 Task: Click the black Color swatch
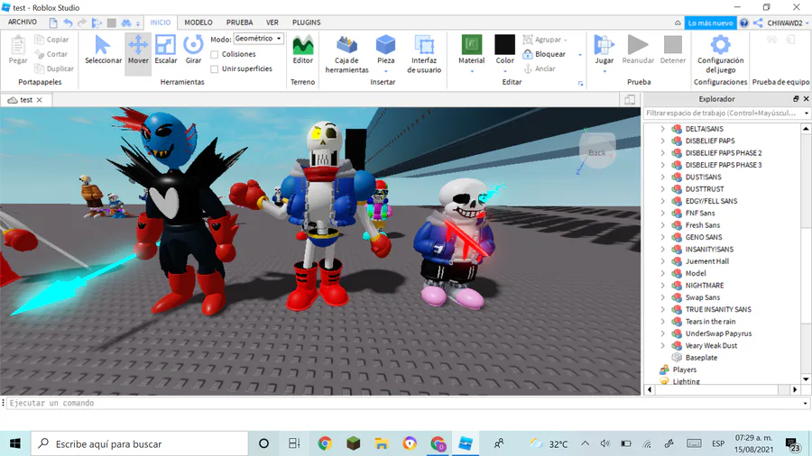pos(504,45)
